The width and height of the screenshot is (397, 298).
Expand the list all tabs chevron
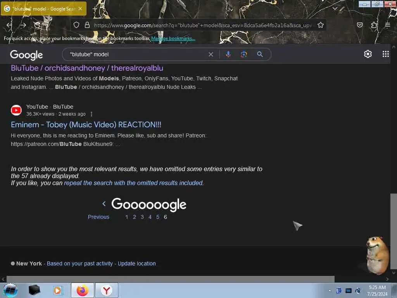335,9
